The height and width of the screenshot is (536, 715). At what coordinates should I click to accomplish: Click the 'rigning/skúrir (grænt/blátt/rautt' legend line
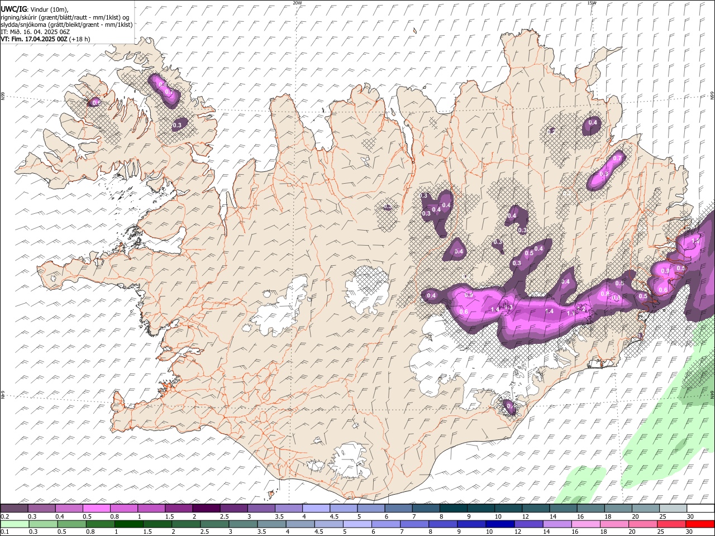click(x=64, y=17)
